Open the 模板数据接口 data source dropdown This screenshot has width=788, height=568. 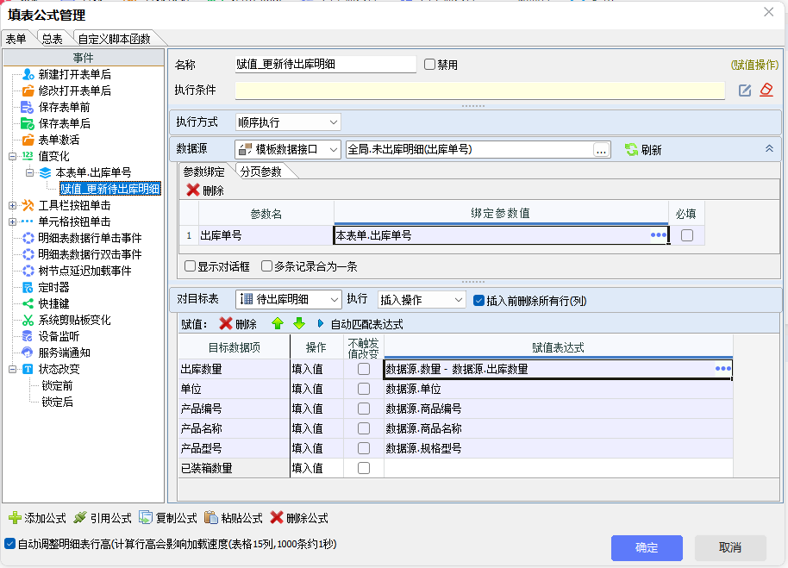tap(288, 149)
